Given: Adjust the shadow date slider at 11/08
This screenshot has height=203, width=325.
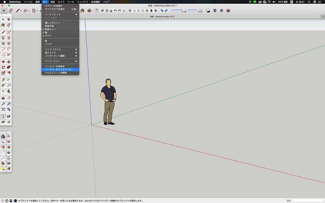Looking at the screenshot, I should 184,10.
